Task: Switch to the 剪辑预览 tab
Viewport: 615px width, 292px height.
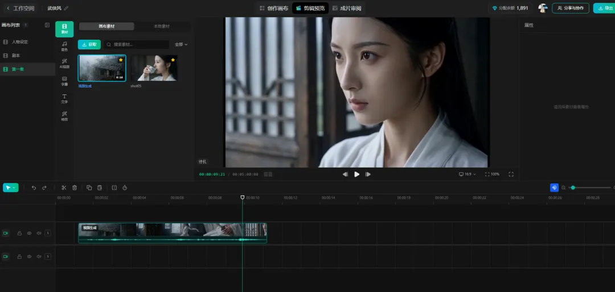Action: (x=310, y=8)
